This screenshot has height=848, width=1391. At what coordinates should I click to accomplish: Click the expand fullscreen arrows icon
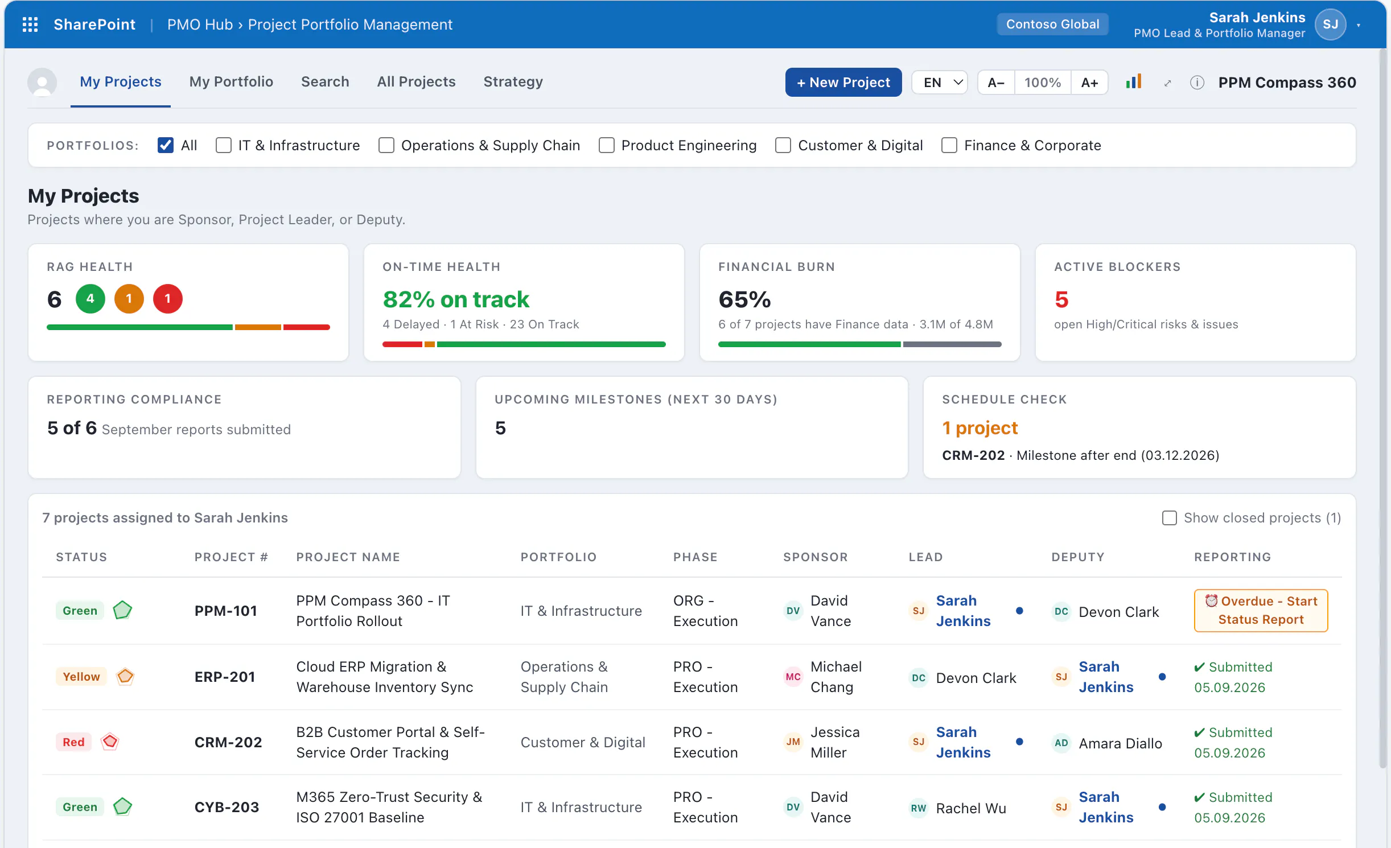coord(1167,83)
